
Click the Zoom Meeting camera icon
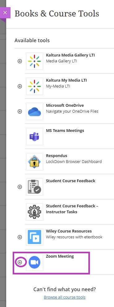pos(35,262)
